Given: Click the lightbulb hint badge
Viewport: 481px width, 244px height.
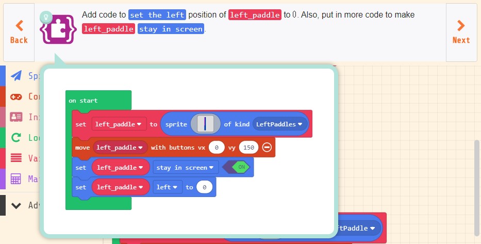Looking at the screenshot, I should pyautogui.click(x=46, y=17).
